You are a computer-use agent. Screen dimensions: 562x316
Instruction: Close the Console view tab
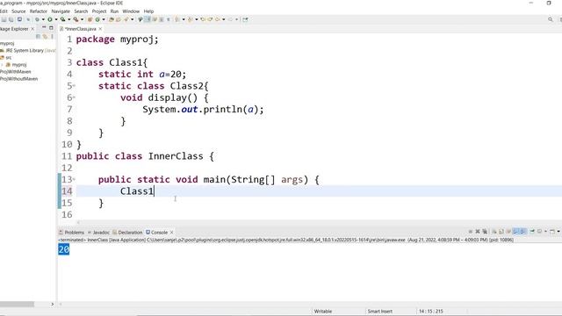point(172,232)
